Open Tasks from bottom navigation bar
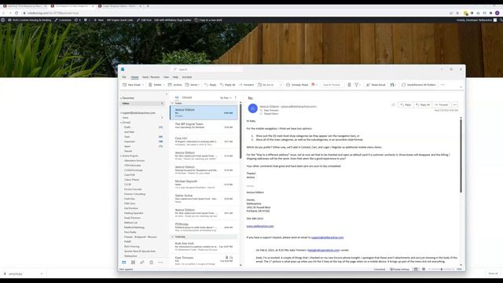Viewport: 503px width, 283px height. tap(152, 262)
